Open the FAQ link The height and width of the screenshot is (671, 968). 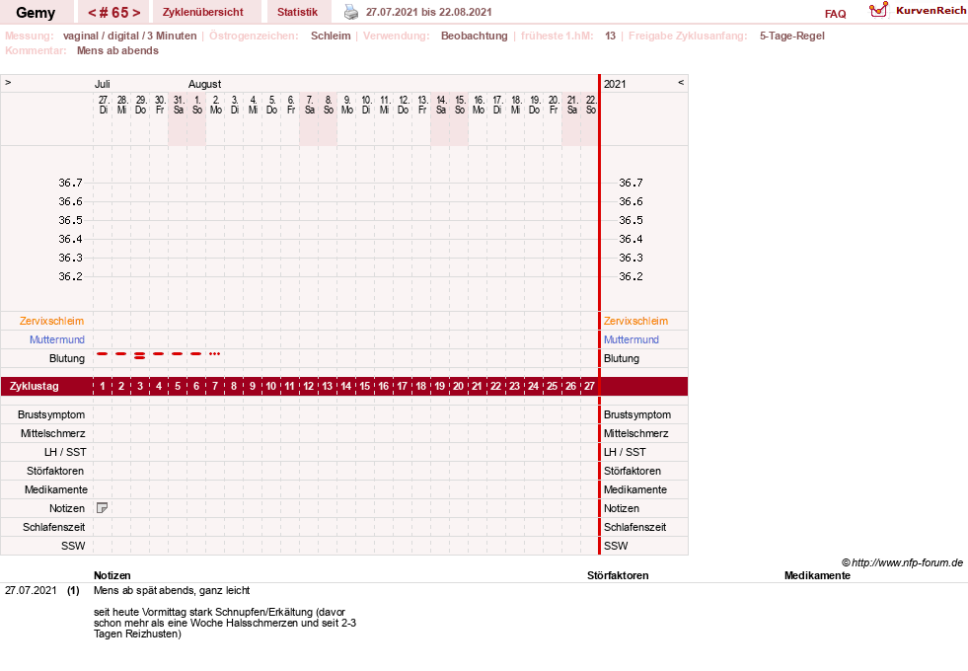835,14
